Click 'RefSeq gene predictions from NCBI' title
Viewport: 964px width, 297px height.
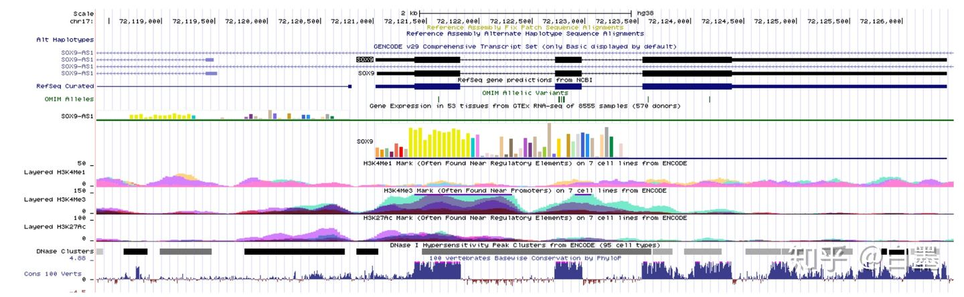pos(525,79)
